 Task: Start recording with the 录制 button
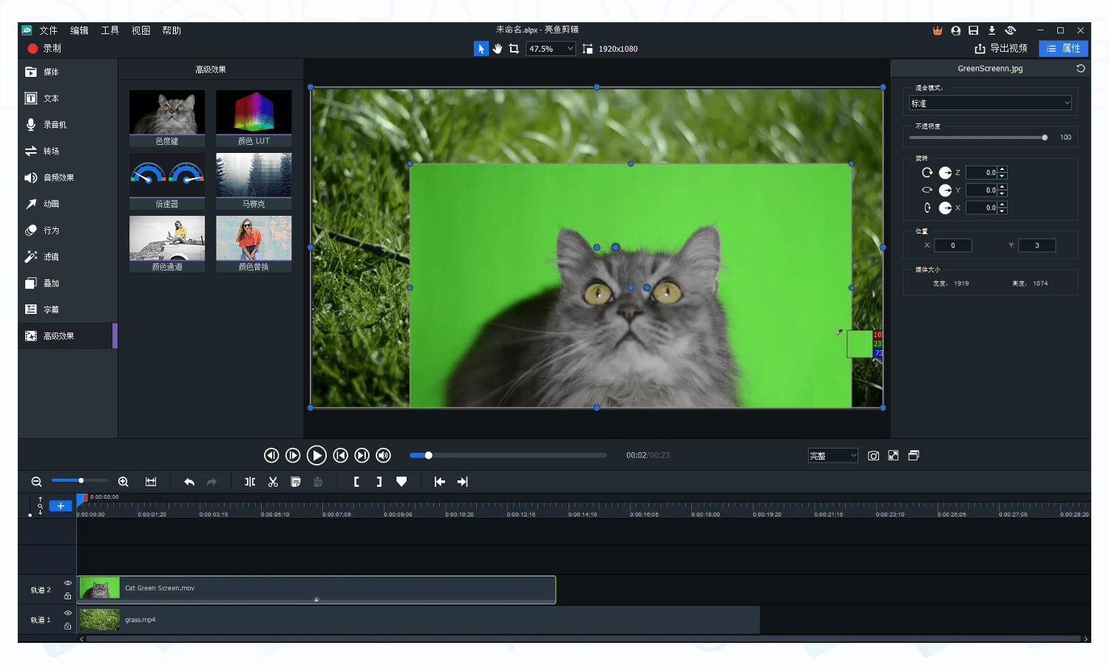point(44,49)
